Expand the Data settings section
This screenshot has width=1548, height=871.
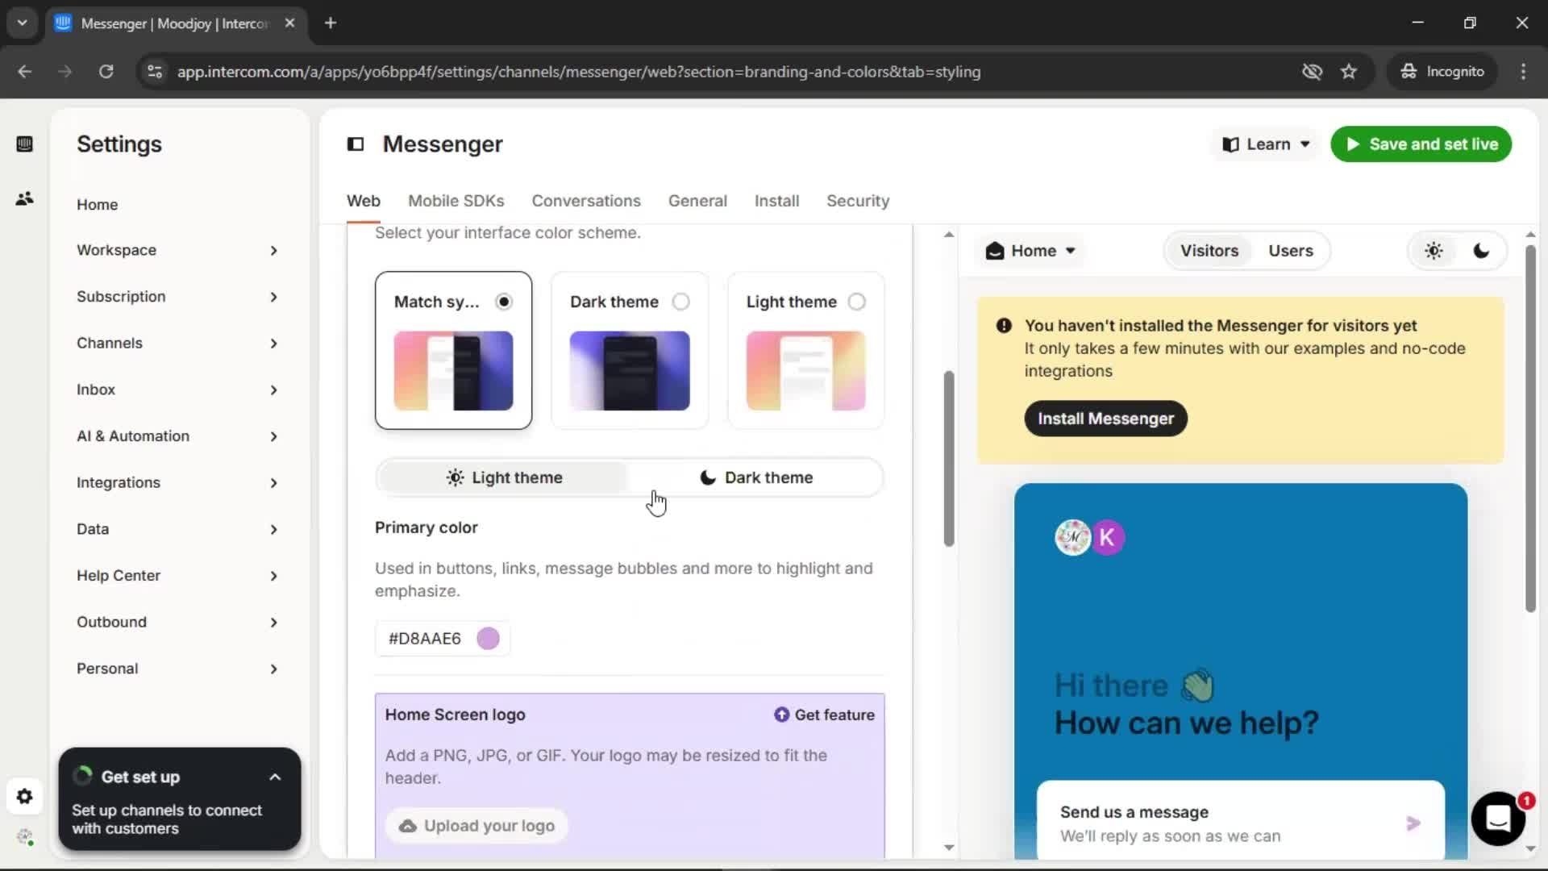click(x=177, y=530)
